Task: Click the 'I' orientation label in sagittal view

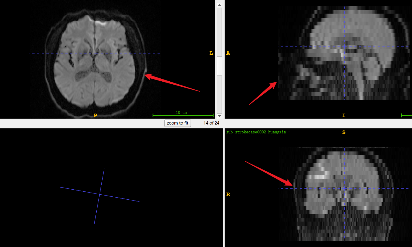Action: point(344,115)
